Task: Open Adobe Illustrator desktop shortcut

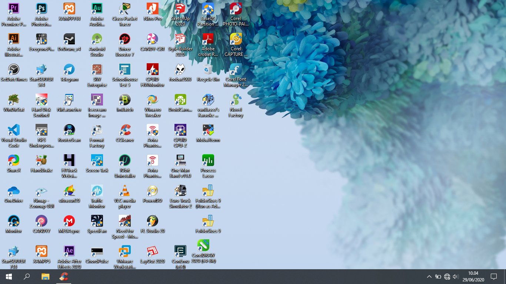Action: tap(14, 44)
